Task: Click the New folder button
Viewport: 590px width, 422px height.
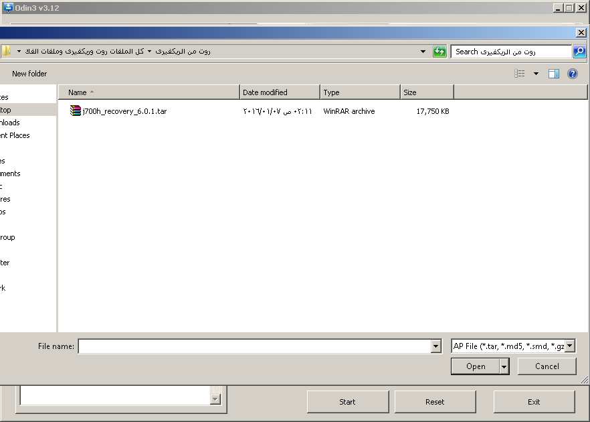Action: [29, 74]
